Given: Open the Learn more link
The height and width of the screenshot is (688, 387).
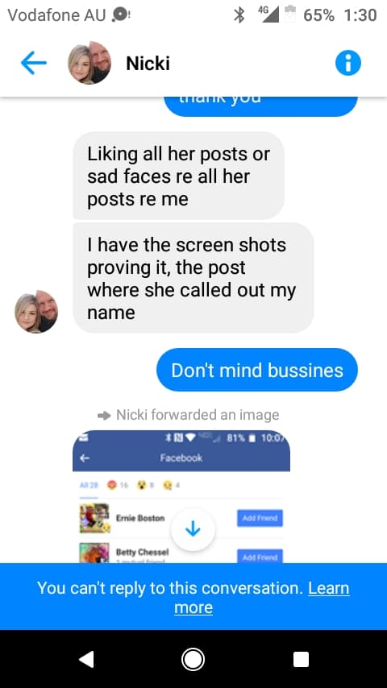Looking at the screenshot, I should pyautogui.click(x=262, y=598).
